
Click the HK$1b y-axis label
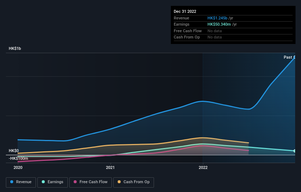click(15, 48)
